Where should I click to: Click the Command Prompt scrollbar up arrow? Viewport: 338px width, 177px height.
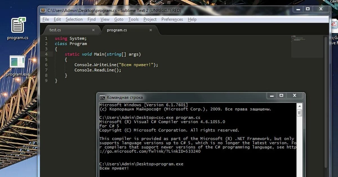tap(299, 106)
